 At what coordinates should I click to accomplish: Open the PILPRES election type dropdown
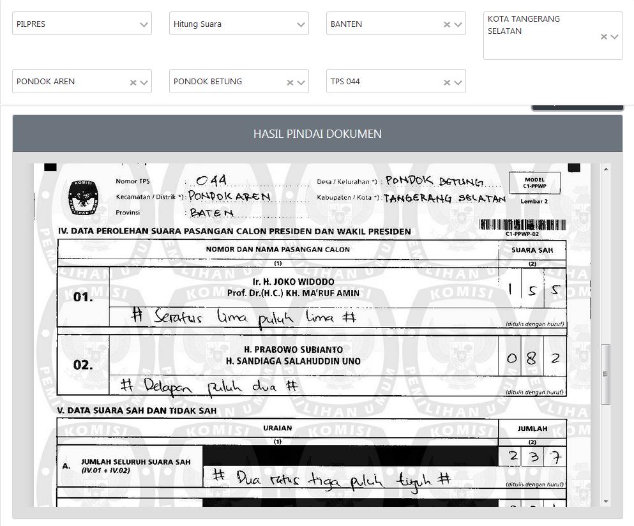click(x=82, y=24)
